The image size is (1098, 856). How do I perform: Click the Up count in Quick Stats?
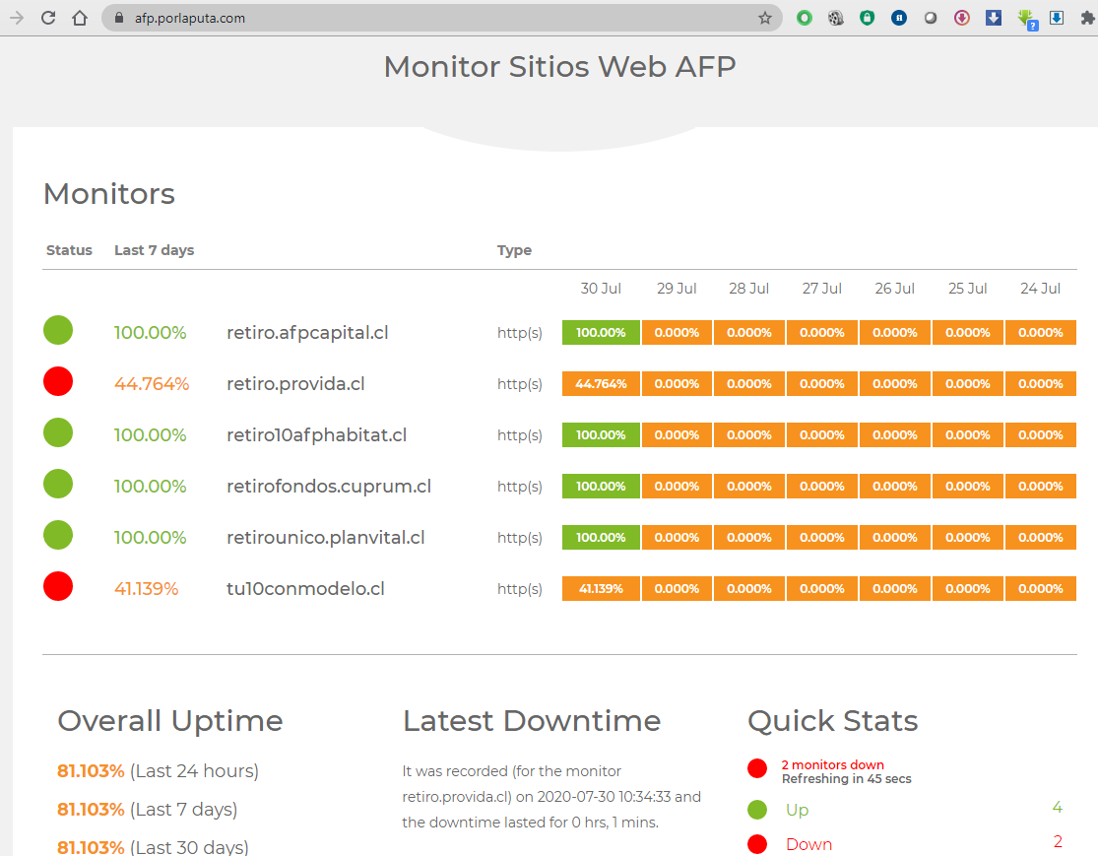pyautogui.click(x=1058, y=808)
